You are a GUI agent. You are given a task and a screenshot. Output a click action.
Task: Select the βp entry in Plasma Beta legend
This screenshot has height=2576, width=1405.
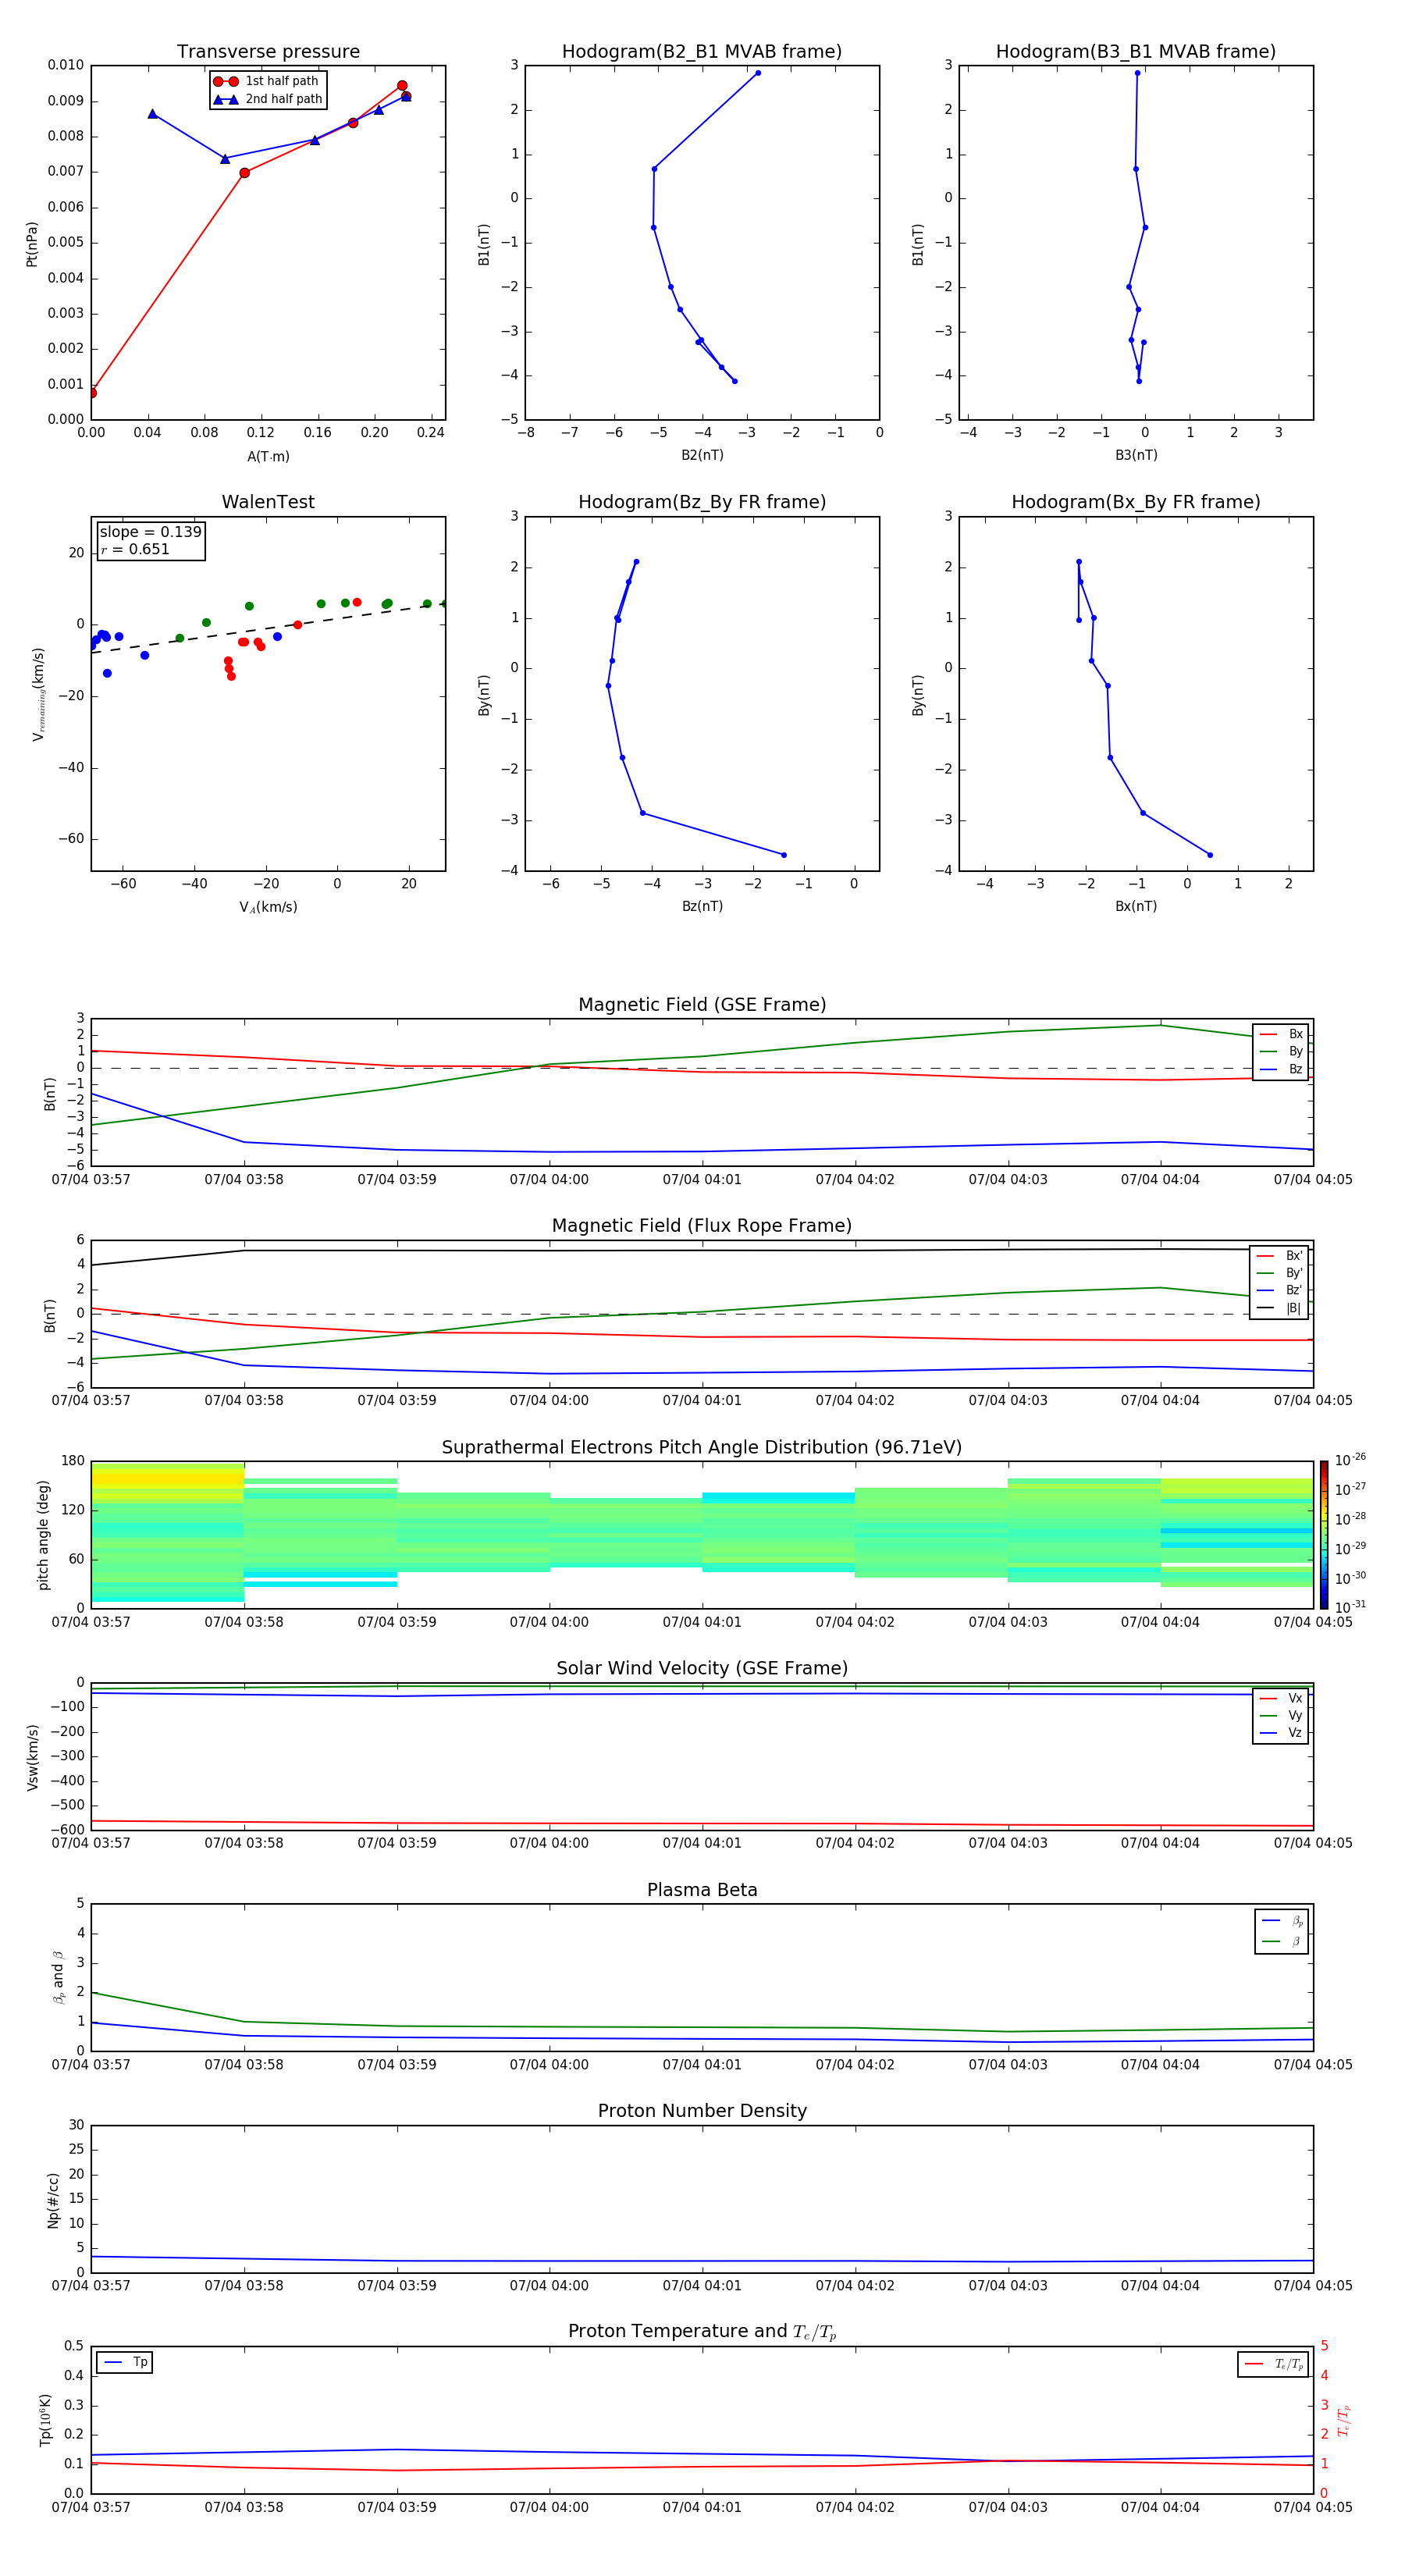[1282, 1921]
